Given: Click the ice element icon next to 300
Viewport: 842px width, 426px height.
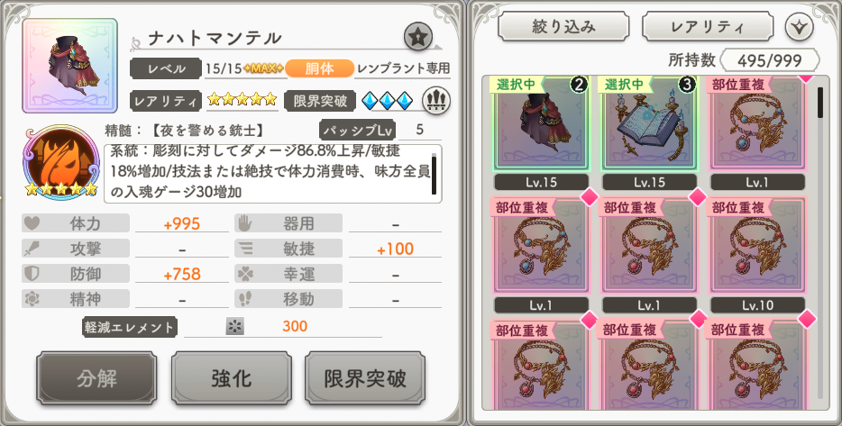Looking at the screenshot, I should (234, 326).
